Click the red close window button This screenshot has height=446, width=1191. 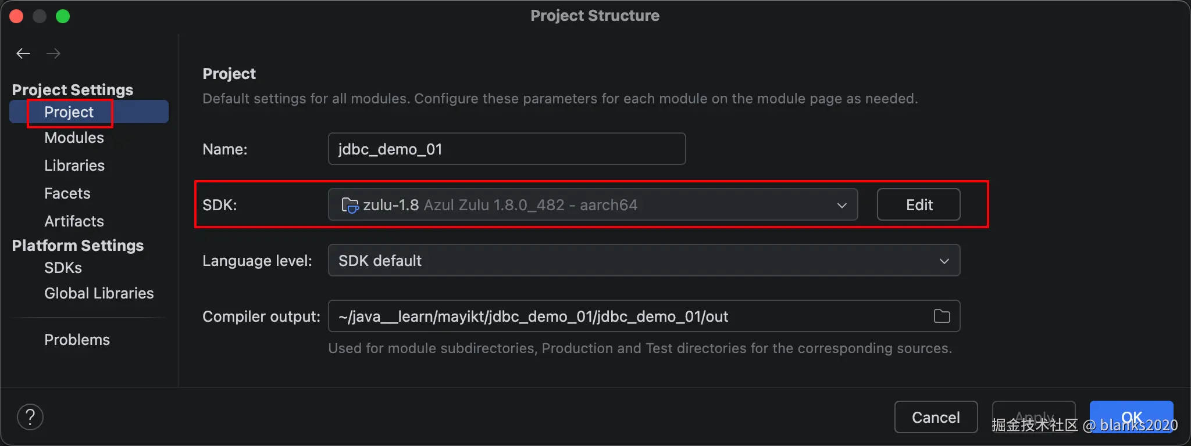[x=16, y=16]
